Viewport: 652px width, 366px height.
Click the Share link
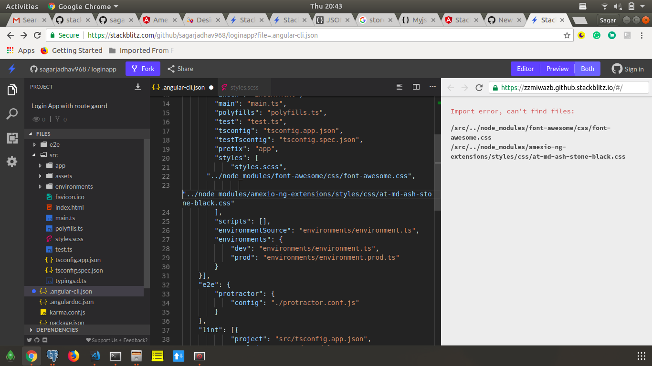(x=180, y=69)
